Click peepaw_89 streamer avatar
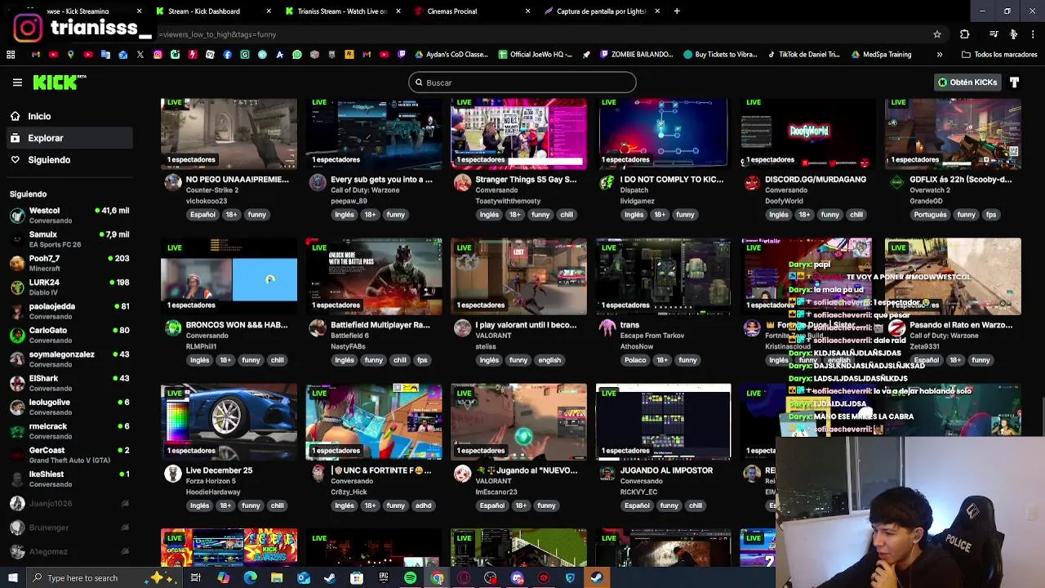This screenshot has height=588, width=1045. 318,182
